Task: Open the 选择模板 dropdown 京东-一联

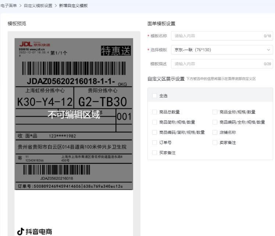Action: point(222,50)
